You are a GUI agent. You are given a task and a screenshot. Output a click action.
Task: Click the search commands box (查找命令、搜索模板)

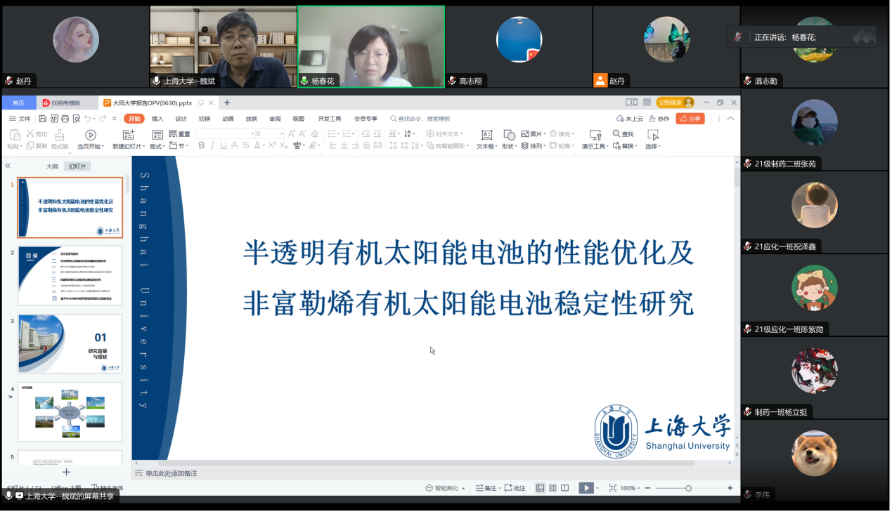click(x=420, y=119)
